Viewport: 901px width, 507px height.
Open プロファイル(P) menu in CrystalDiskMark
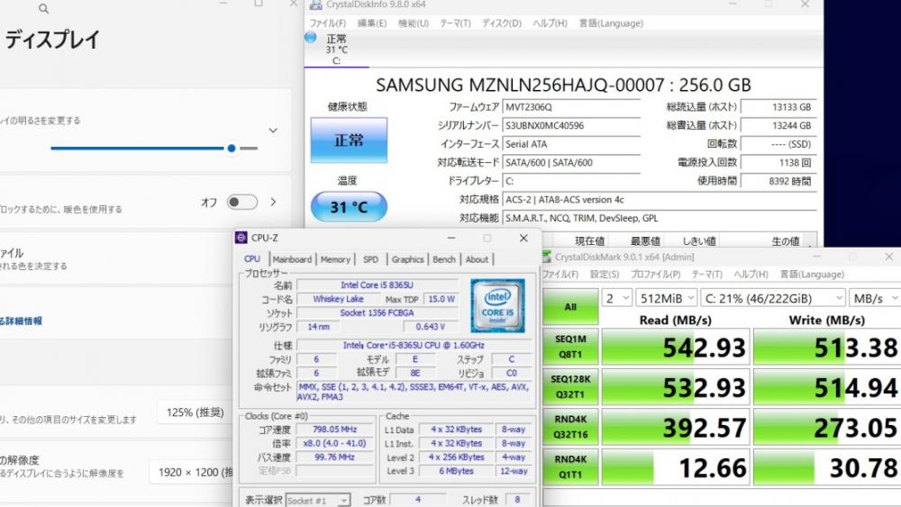(655, 275)
